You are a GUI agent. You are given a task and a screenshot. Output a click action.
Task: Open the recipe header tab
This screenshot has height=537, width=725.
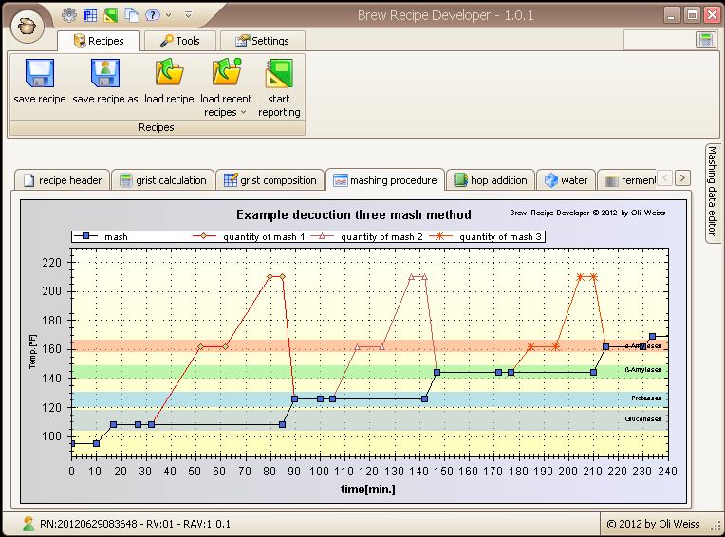click(63, 179)
